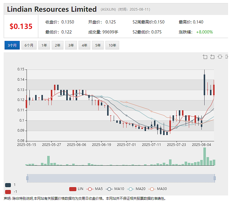
Task: Switch to the 1年 time range
Action: coord(44,45)
